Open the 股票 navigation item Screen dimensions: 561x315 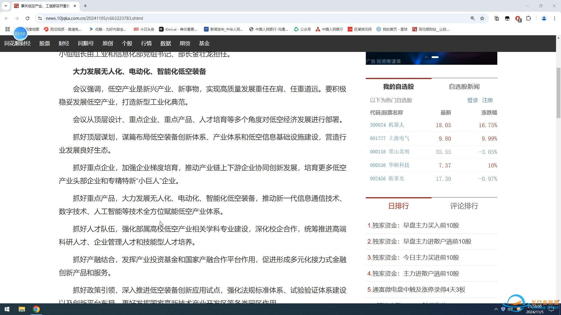[x=45, y=43]
